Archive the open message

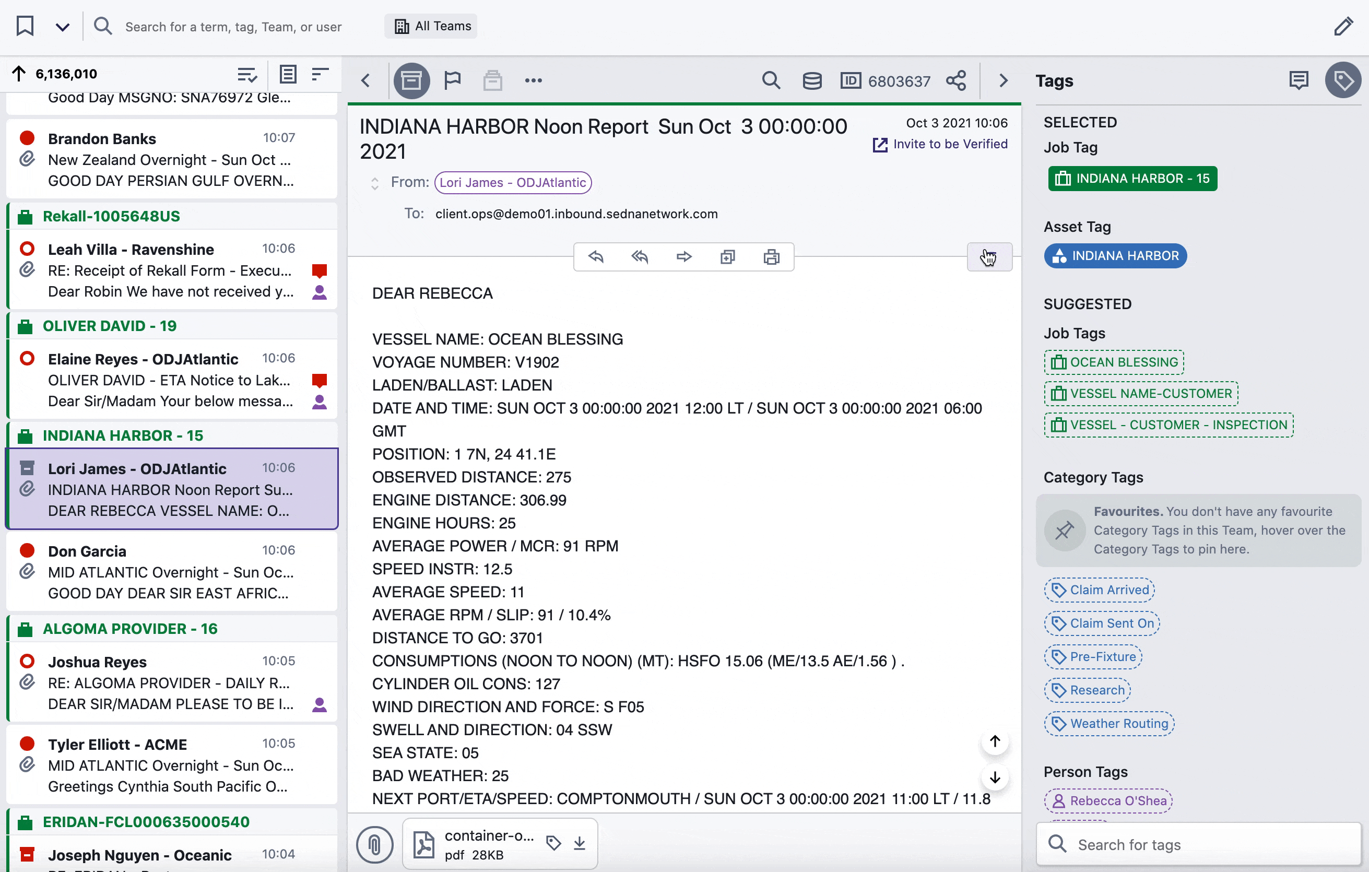[411, 81]
